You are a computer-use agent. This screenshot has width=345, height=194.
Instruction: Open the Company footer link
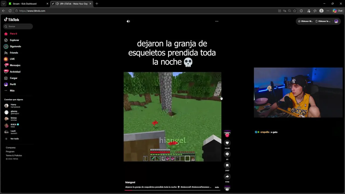(x=11, y=148)
